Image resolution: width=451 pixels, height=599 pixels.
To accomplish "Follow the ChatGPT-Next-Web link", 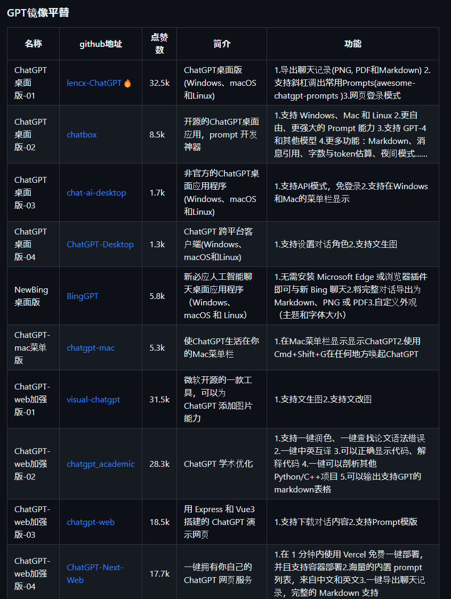I will (95, 573).
